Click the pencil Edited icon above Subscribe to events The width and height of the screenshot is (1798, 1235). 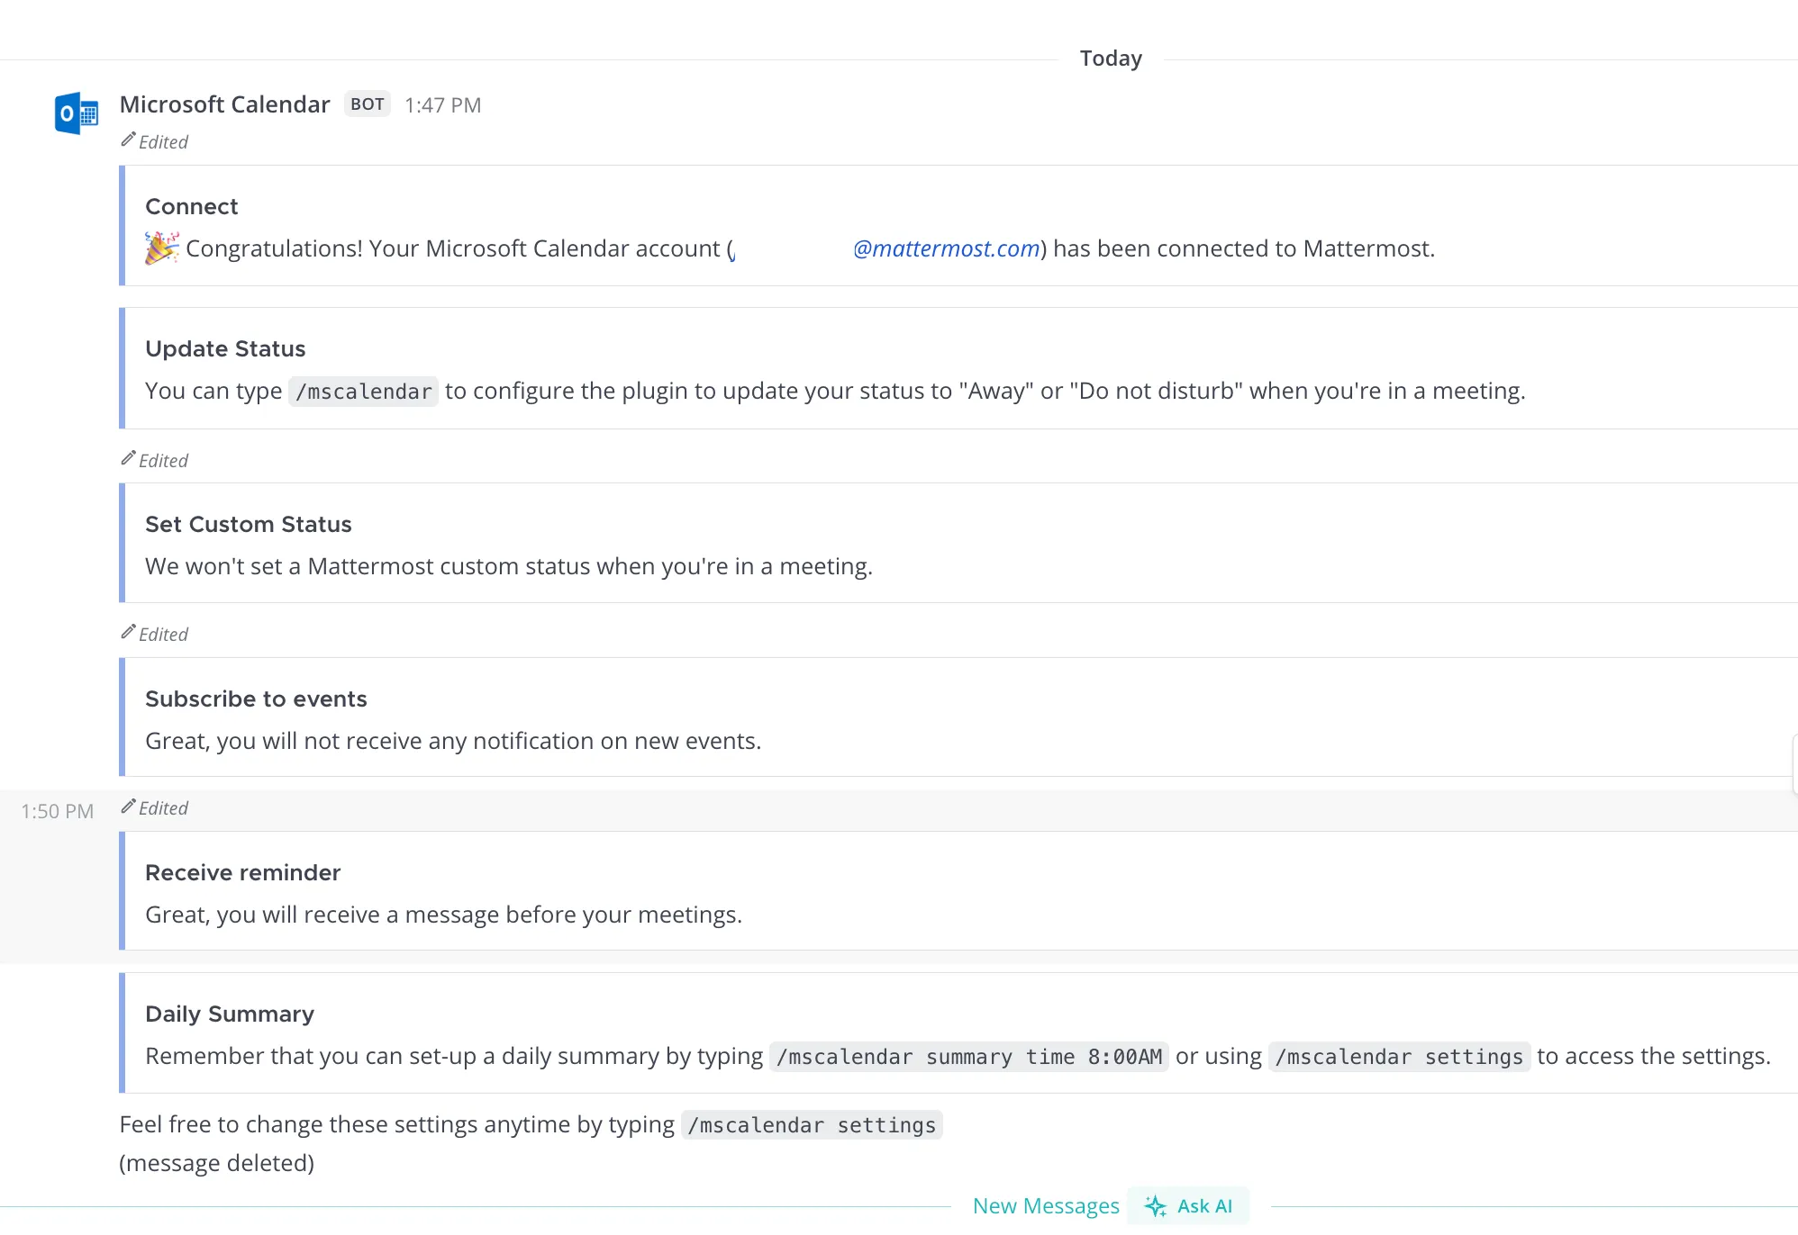tap(129, 632)
